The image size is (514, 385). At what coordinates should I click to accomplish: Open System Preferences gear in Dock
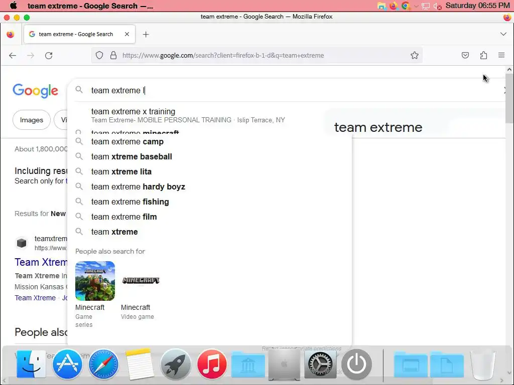tap(320, 364)
